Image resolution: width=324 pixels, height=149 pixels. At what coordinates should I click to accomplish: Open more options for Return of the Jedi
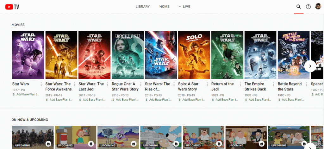pos(240,84)
